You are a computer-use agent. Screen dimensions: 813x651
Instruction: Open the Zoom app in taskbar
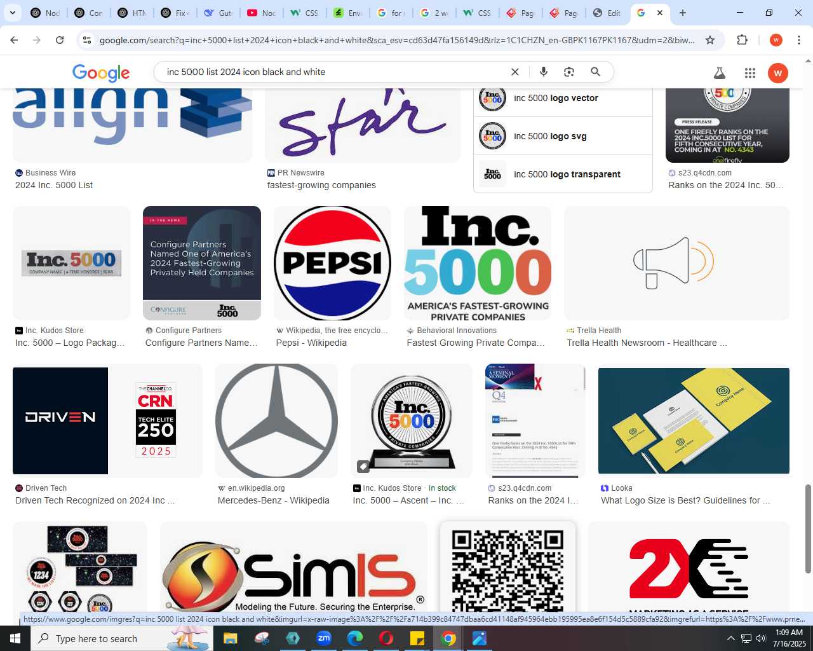(324, 638)
